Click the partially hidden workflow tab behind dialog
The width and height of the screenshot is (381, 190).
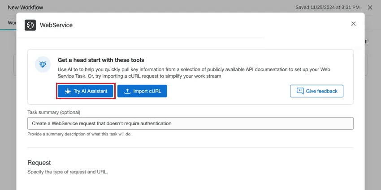[x=12, y=22]
